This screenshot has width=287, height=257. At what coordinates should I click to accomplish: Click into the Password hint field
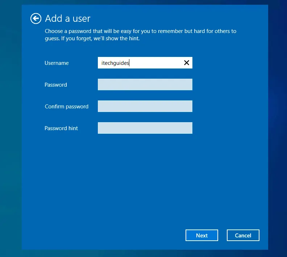(x=145, y=128)
